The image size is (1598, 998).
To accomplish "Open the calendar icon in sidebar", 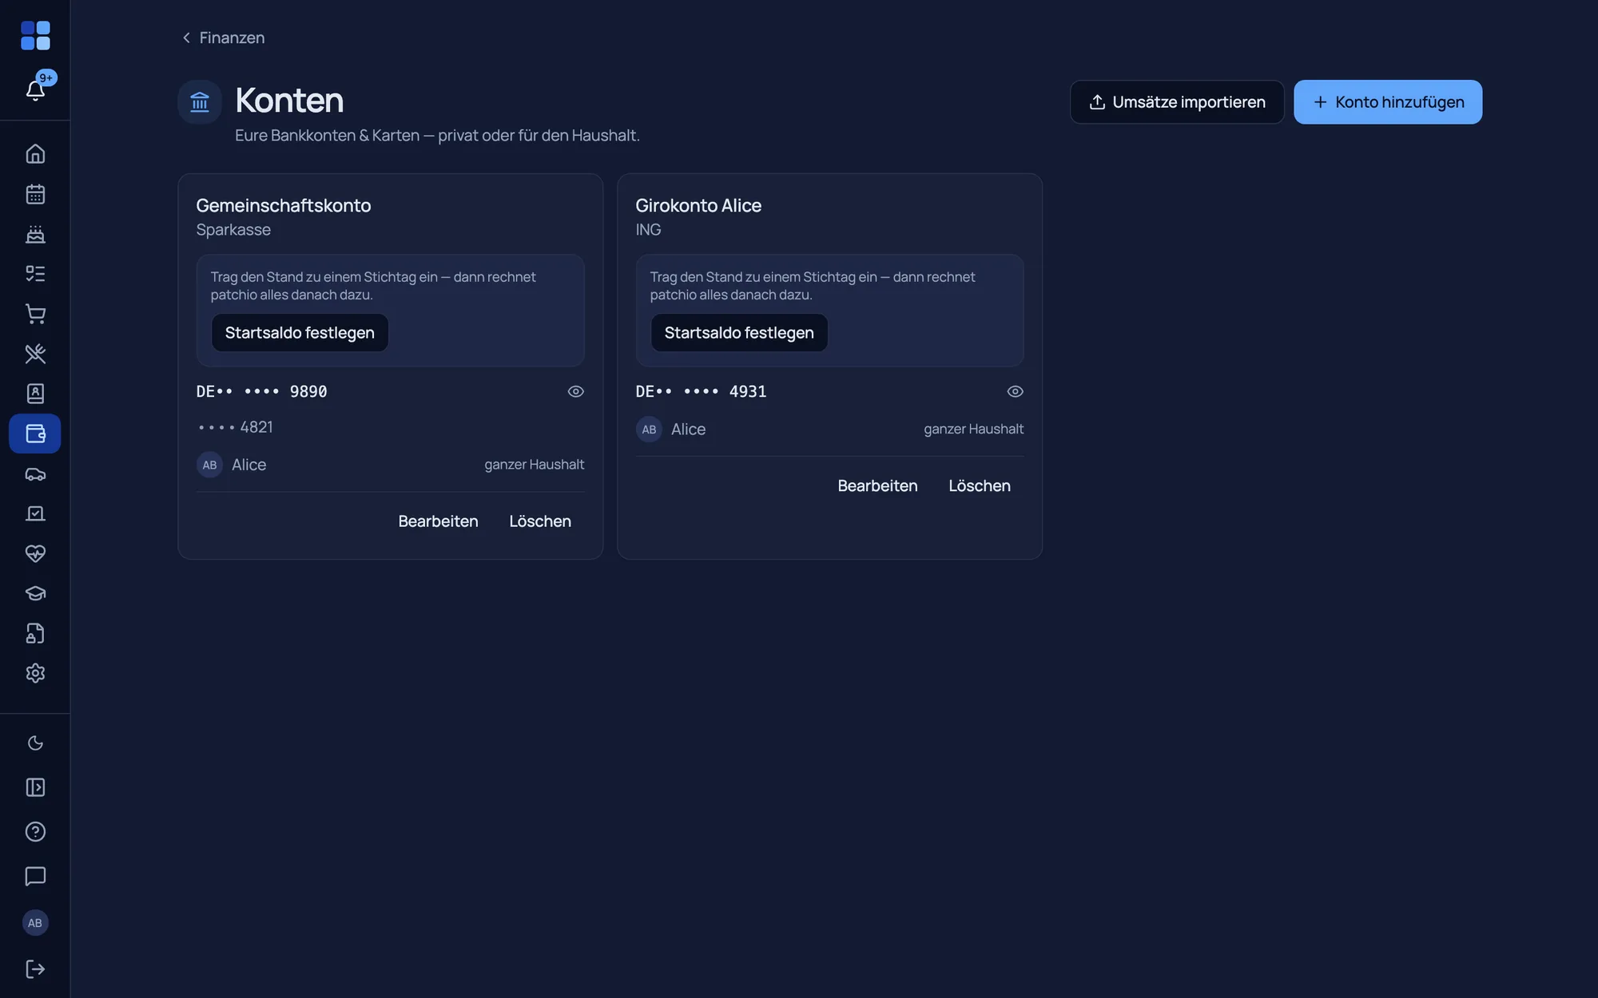I will 35,194.
